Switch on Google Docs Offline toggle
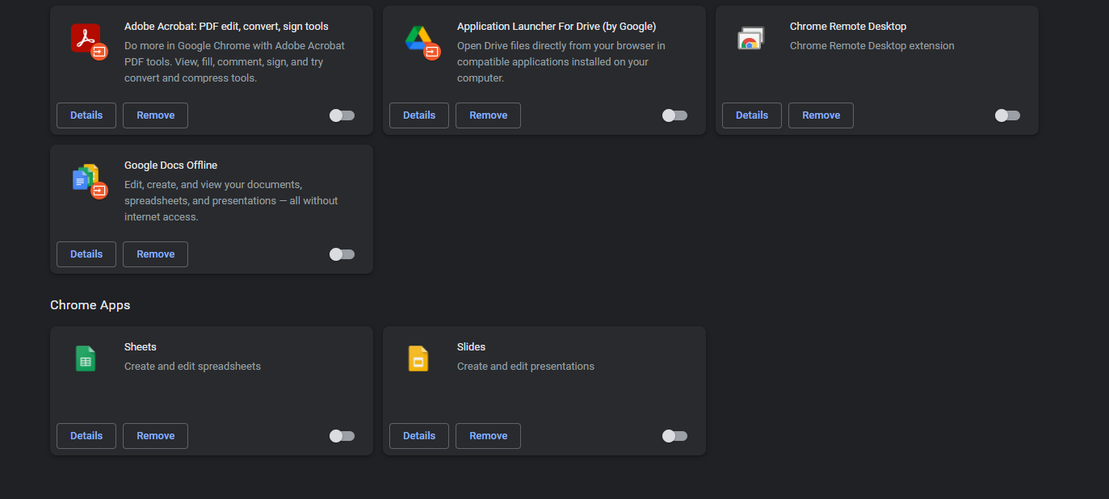 342,254
